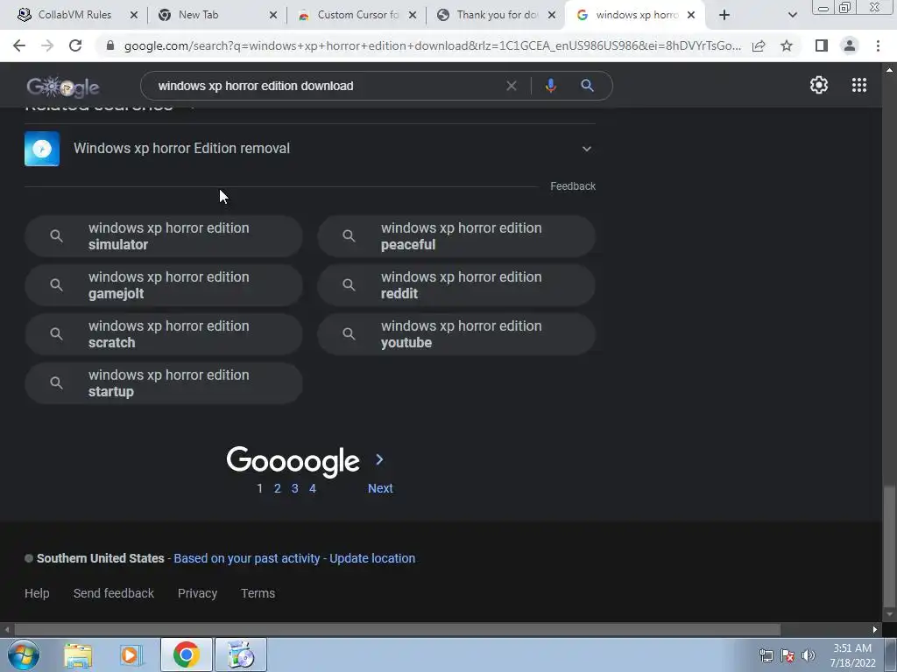Search windows xp horror edition reddit
The height and width of the screenshot is (672, 897).
(x=456, y=285)
